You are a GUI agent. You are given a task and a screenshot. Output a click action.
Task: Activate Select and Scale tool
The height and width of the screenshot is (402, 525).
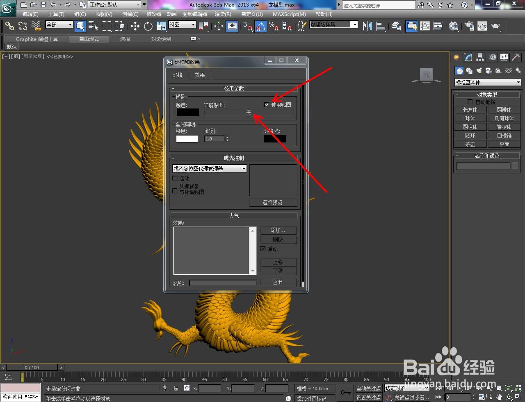click(161, 26)
